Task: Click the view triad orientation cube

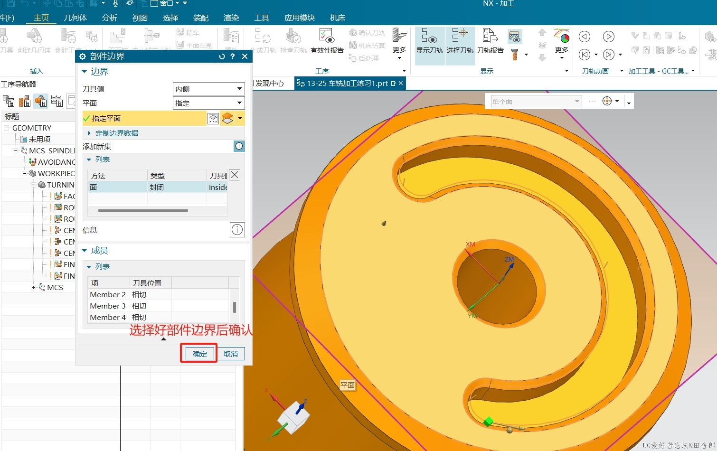Action: coord(293,419)
